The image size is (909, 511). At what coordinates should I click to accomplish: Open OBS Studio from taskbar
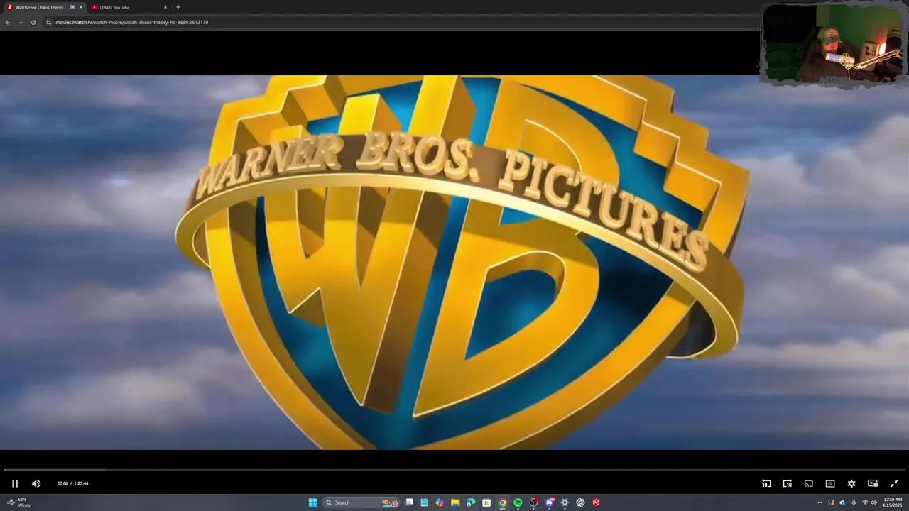tap(533, 502)
